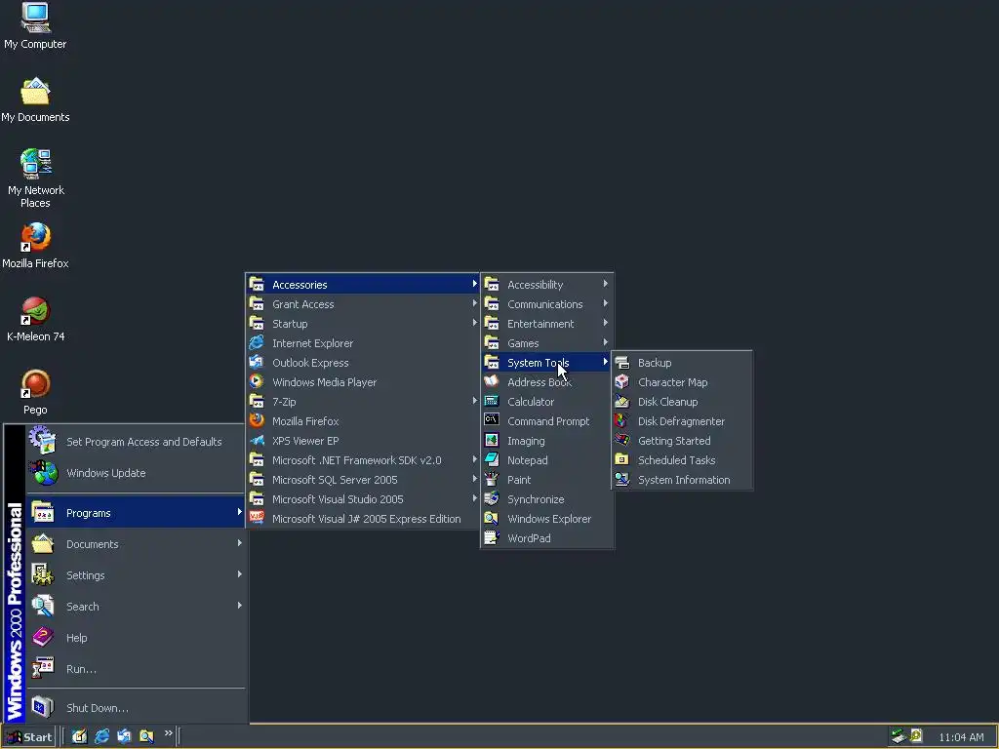Screen dimensions: 999x749
Task: Open Communications submenu entry
Action: click(x=546, y=304)
